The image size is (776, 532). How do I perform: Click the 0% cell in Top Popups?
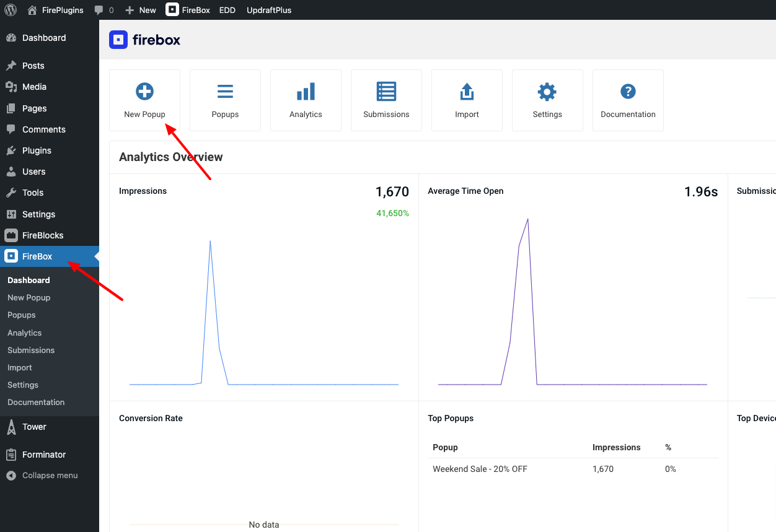tap(671, 469)
